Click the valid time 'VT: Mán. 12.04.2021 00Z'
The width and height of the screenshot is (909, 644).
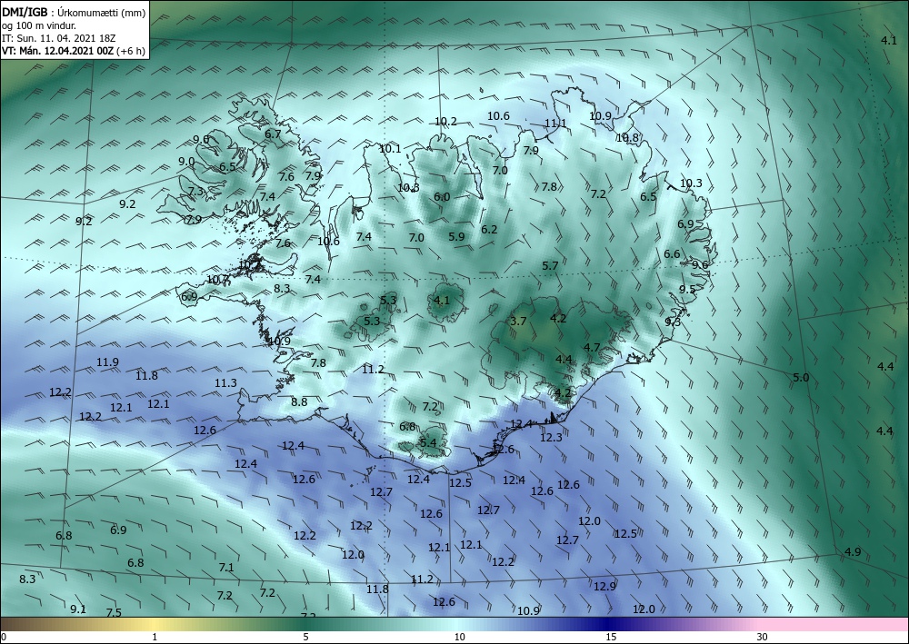tap(58, 51)
